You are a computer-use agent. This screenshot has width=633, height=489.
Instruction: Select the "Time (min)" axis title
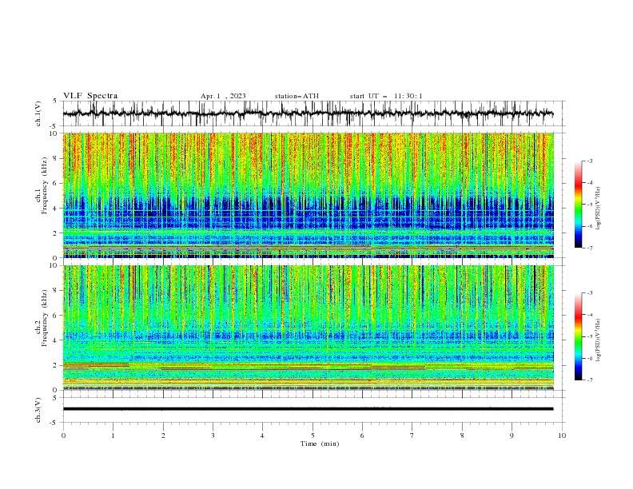[x=320, y=443]
